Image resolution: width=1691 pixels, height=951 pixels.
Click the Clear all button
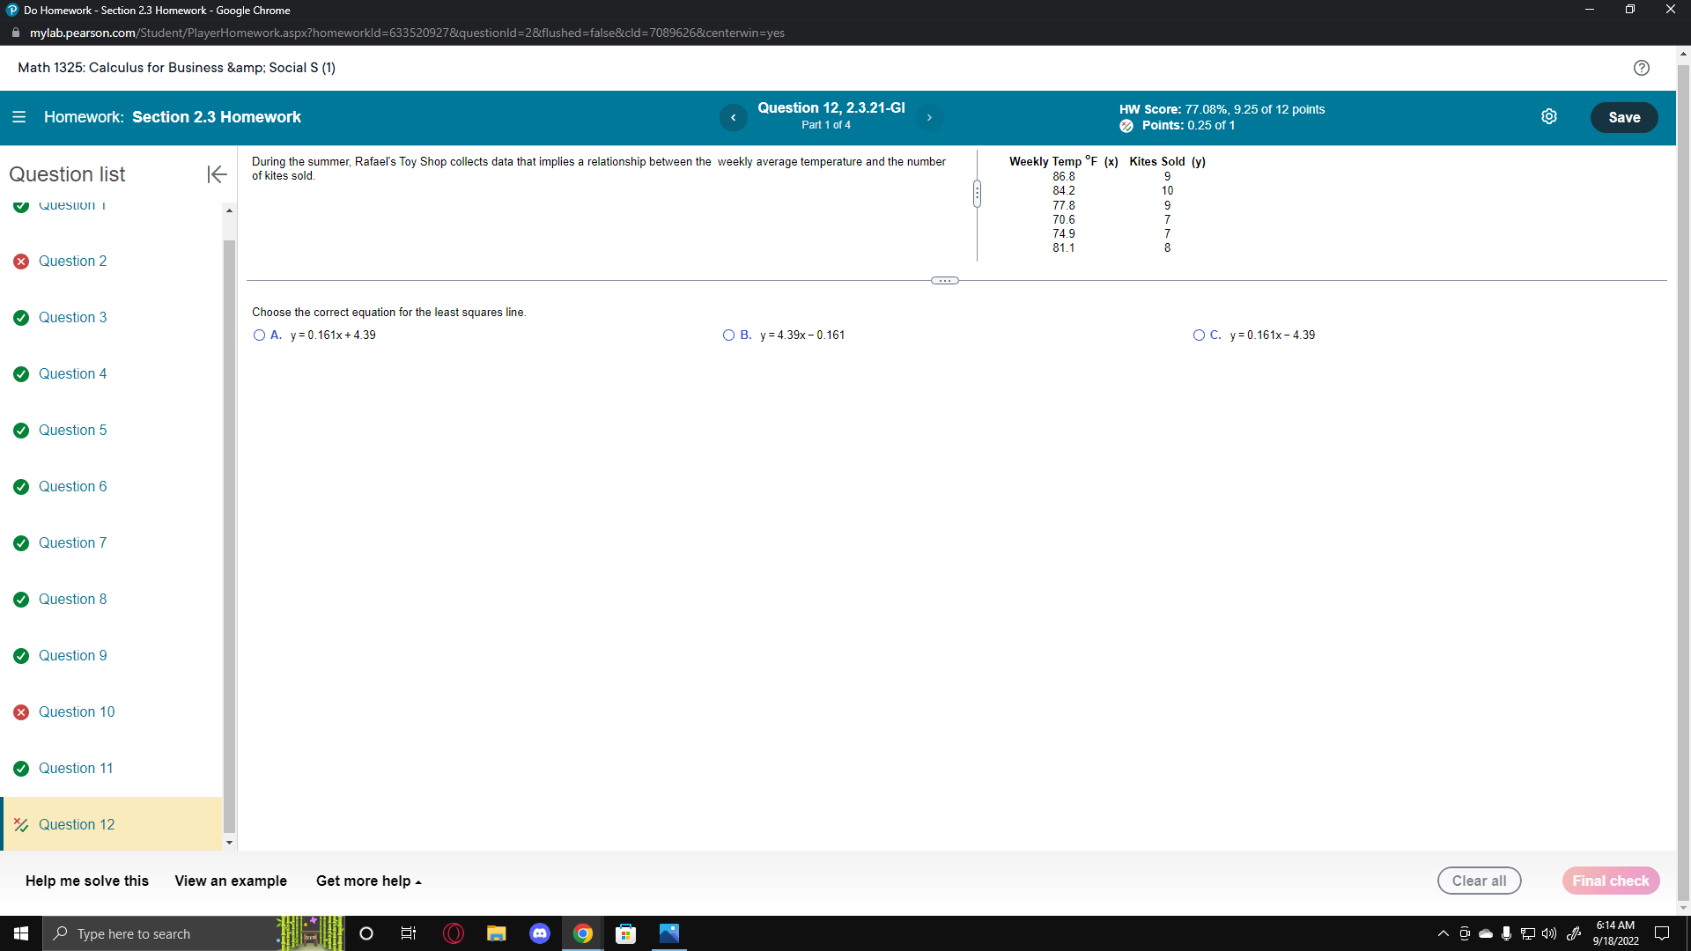1479,881
